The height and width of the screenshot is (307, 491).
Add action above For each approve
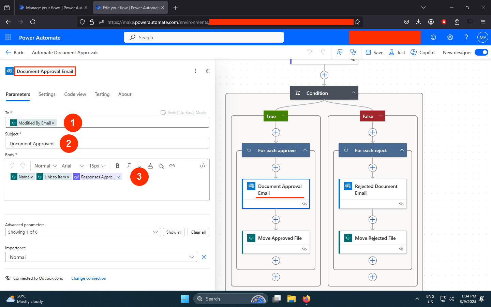click(276, 132)
